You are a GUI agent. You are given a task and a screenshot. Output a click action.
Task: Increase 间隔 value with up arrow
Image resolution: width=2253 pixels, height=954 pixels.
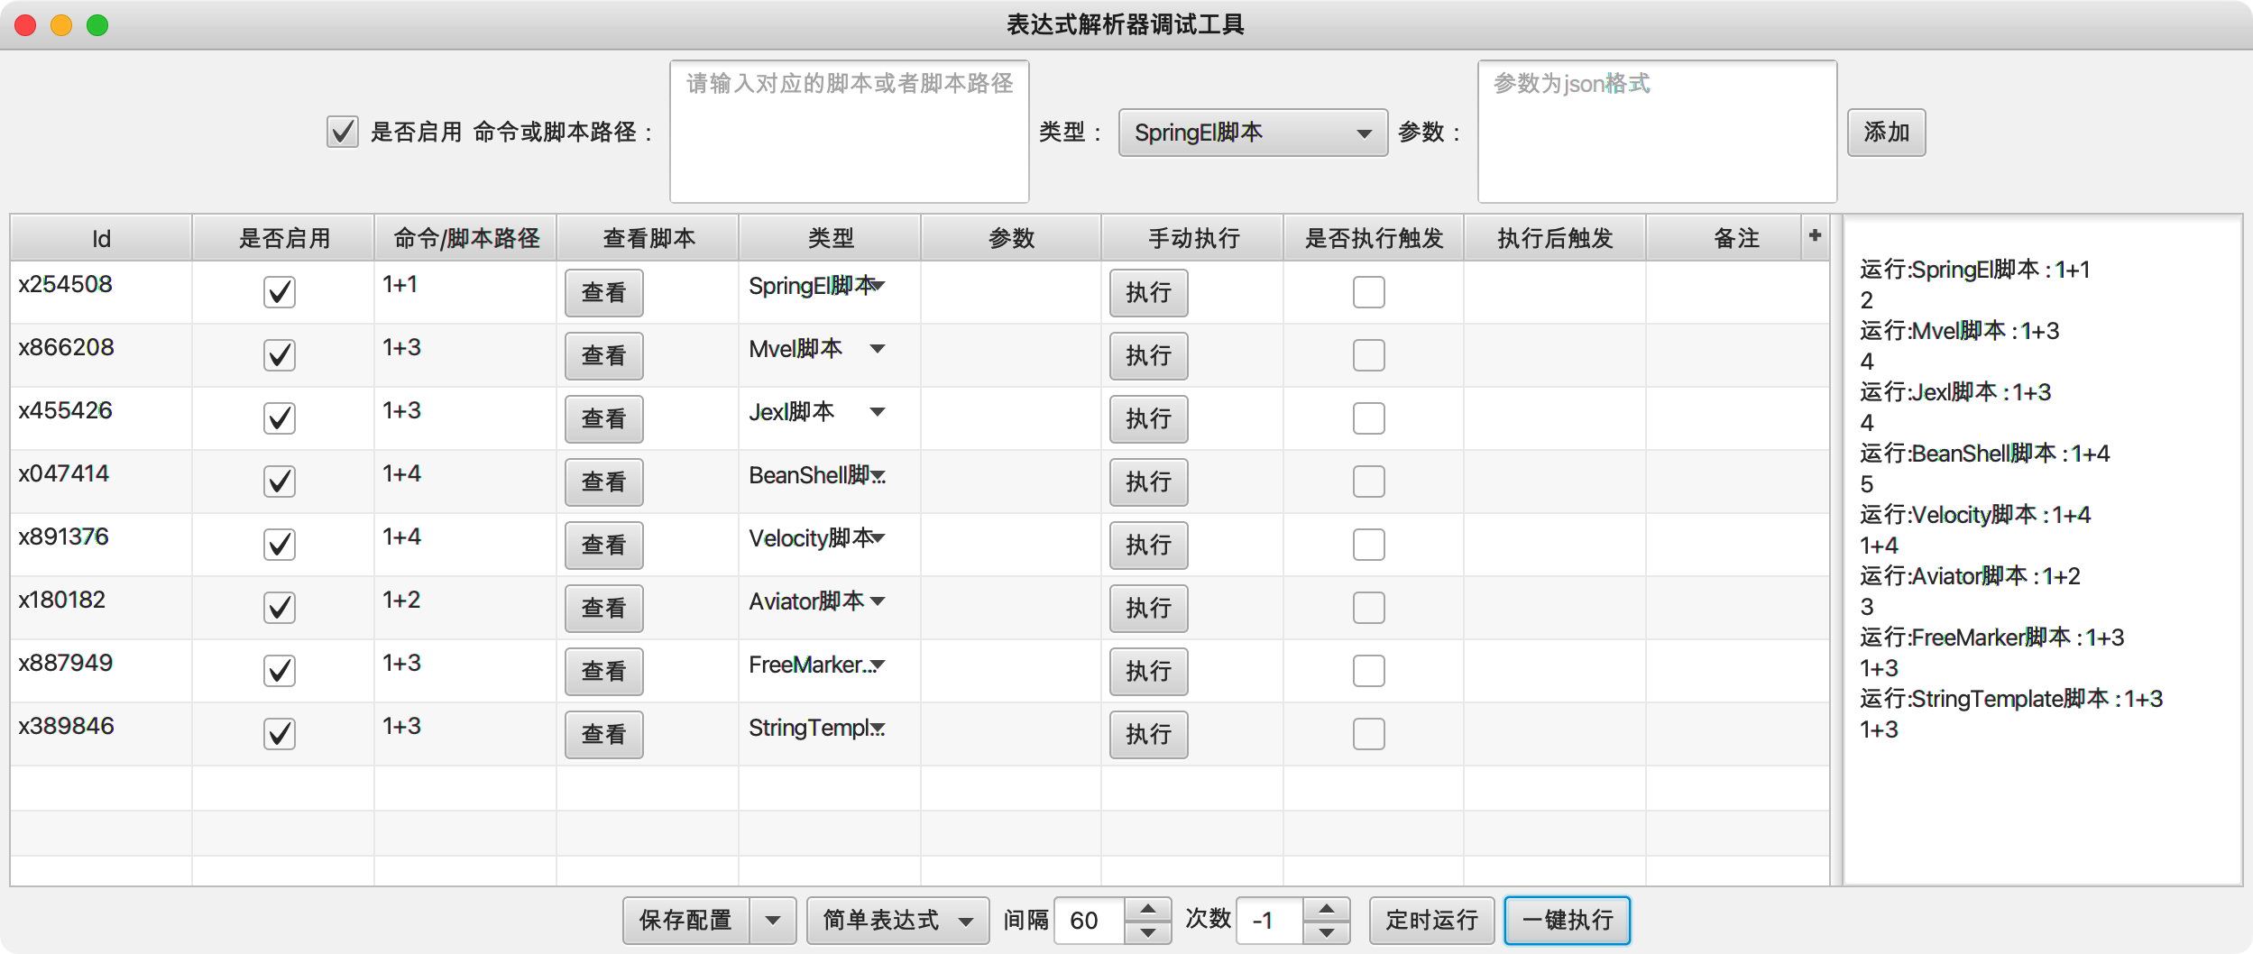(1147, 909)
